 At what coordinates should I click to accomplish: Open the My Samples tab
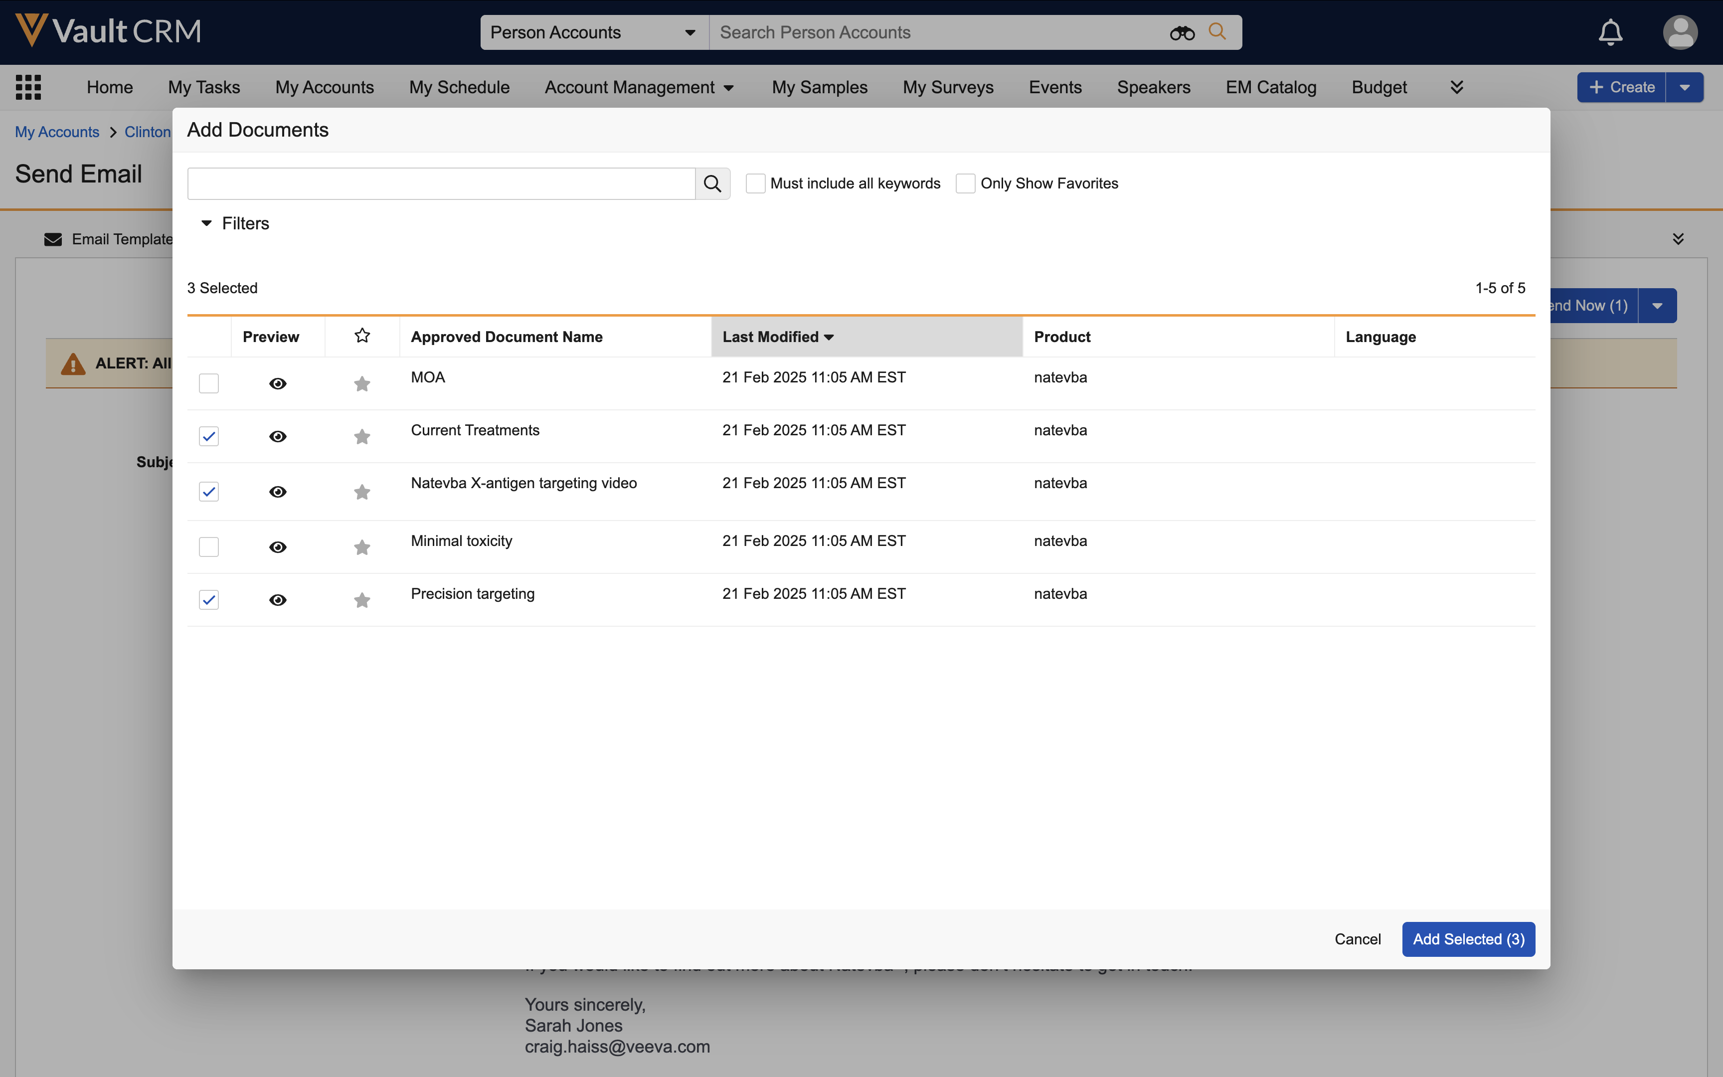pyautogui.click(x=820, y=88)
